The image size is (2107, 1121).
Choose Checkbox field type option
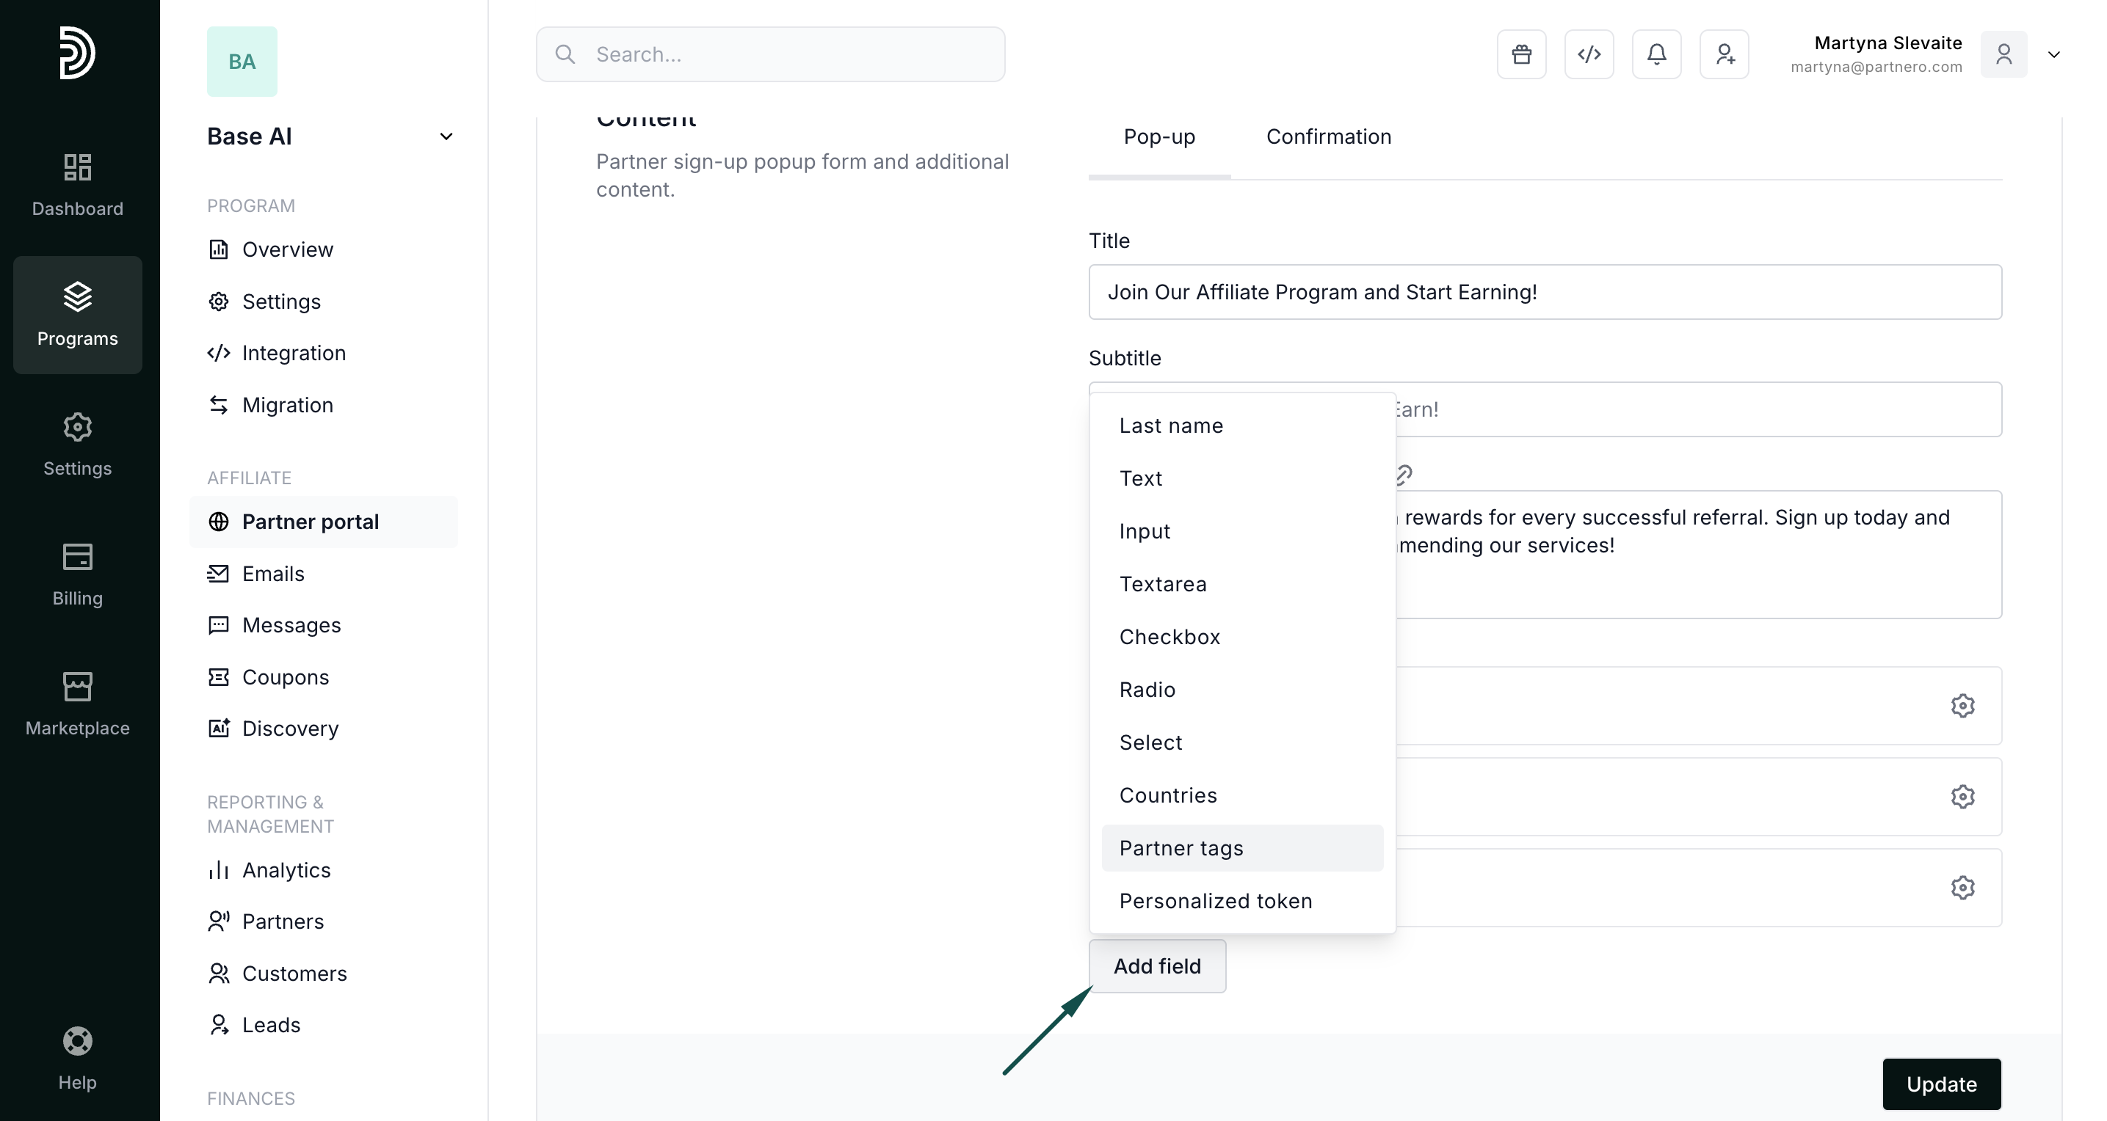click(1169, 637)
